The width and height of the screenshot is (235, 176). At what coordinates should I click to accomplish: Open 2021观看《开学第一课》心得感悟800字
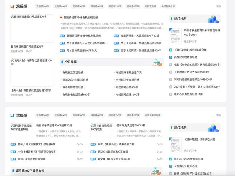[x=197, y=87]
